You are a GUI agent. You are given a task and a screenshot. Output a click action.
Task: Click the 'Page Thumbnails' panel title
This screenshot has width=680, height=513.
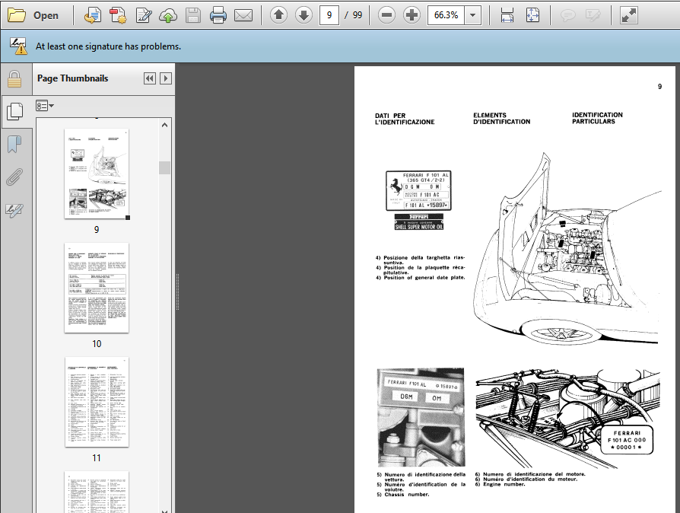coord(72,78)
